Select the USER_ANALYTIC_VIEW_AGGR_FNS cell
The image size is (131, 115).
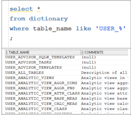(x=43, y=88)
